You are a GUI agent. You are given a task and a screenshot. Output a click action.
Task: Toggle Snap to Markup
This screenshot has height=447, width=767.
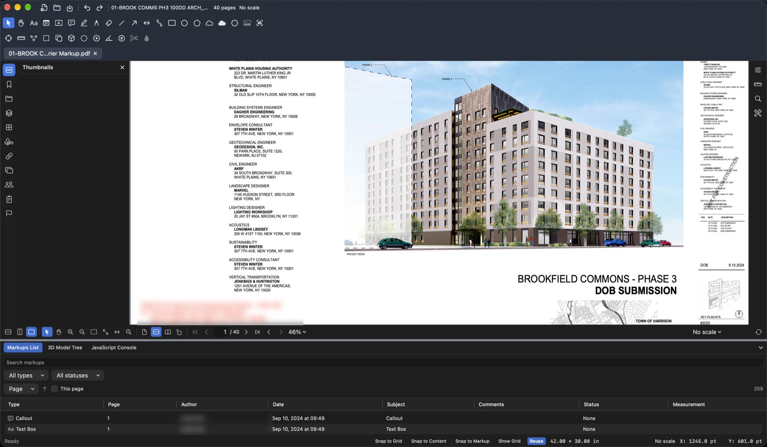pyautogui.click(x=472, y=441)
